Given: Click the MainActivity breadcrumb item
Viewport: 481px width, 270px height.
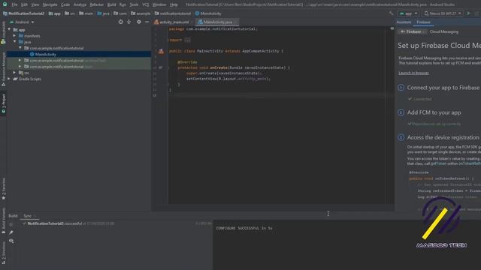Looking at the screenshot, I should tap(208, 13).
